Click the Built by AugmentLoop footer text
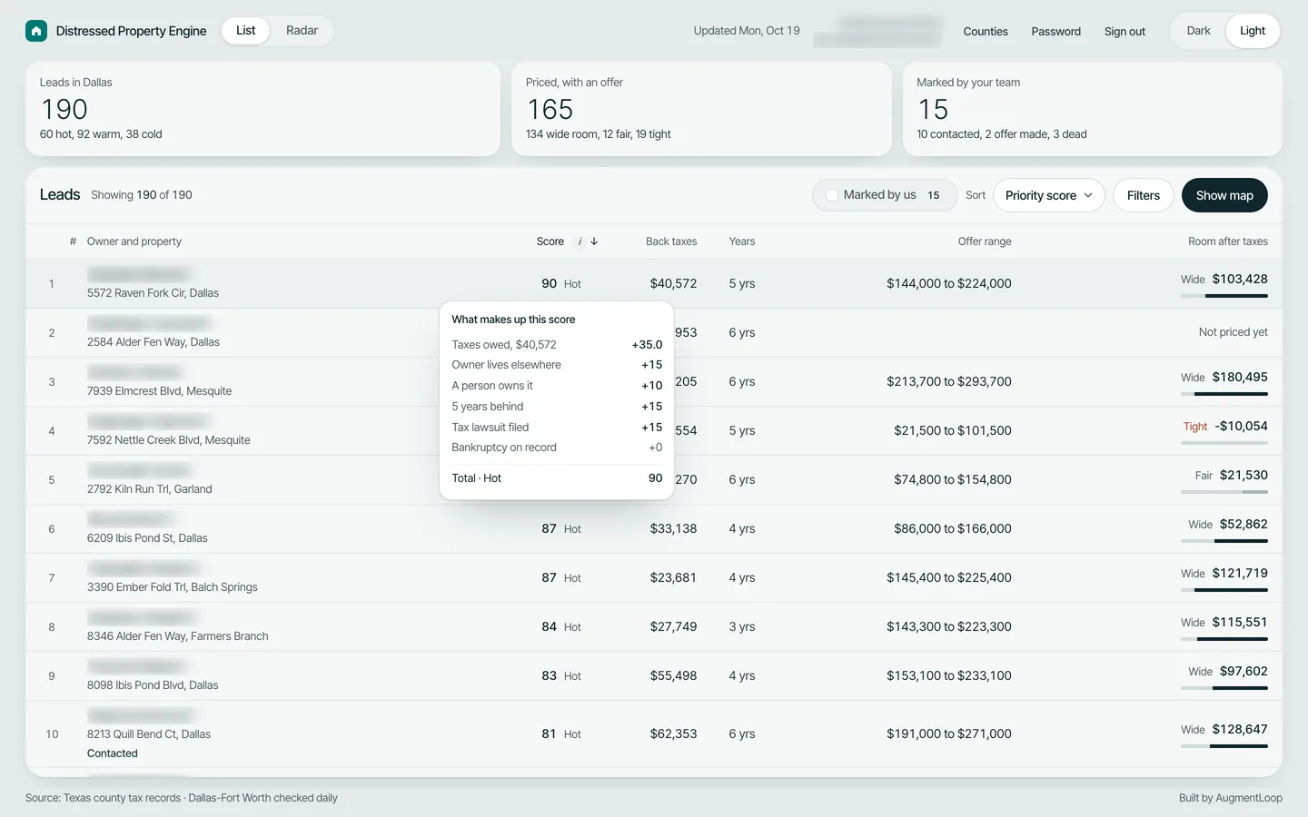 tap(1230, 798)
